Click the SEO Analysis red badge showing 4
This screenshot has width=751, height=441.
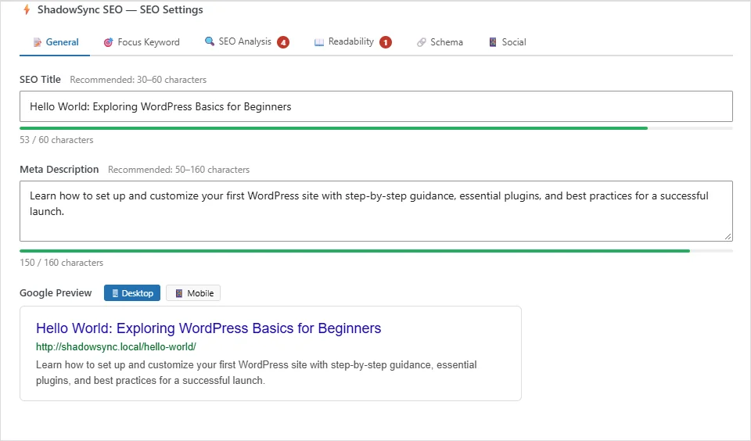(x=283, y=42)
